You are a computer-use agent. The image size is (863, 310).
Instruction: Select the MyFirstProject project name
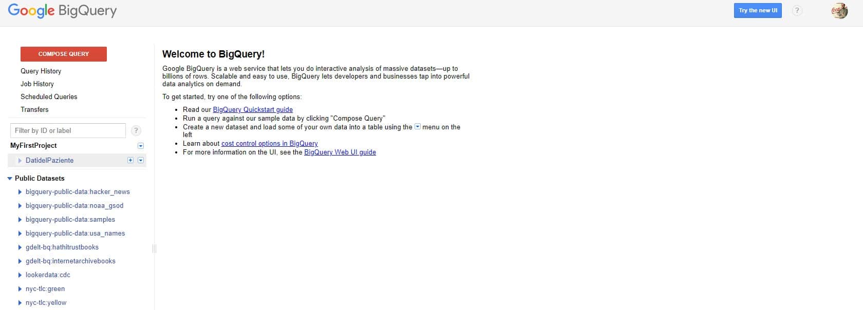coord(33,146)
